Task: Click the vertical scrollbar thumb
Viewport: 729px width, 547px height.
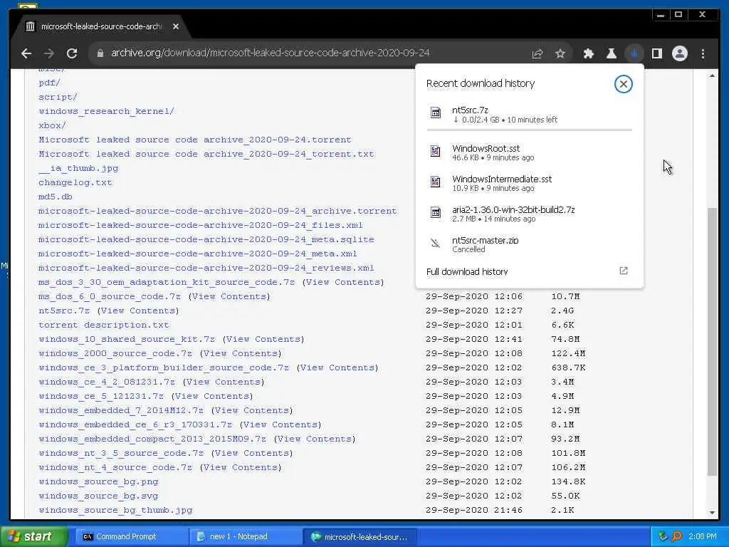Action: tap(712, 342)
